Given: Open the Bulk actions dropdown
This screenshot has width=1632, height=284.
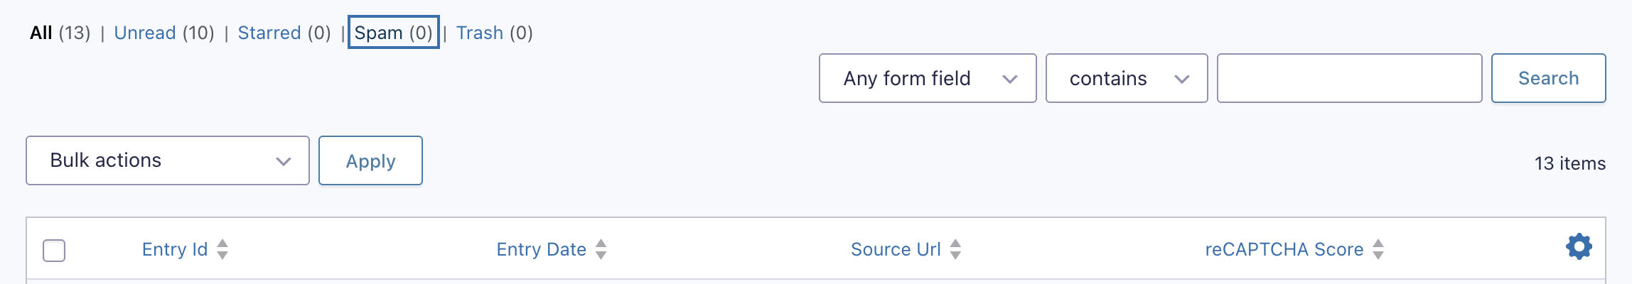Looking at the screenshot, I should pos(168,160).
